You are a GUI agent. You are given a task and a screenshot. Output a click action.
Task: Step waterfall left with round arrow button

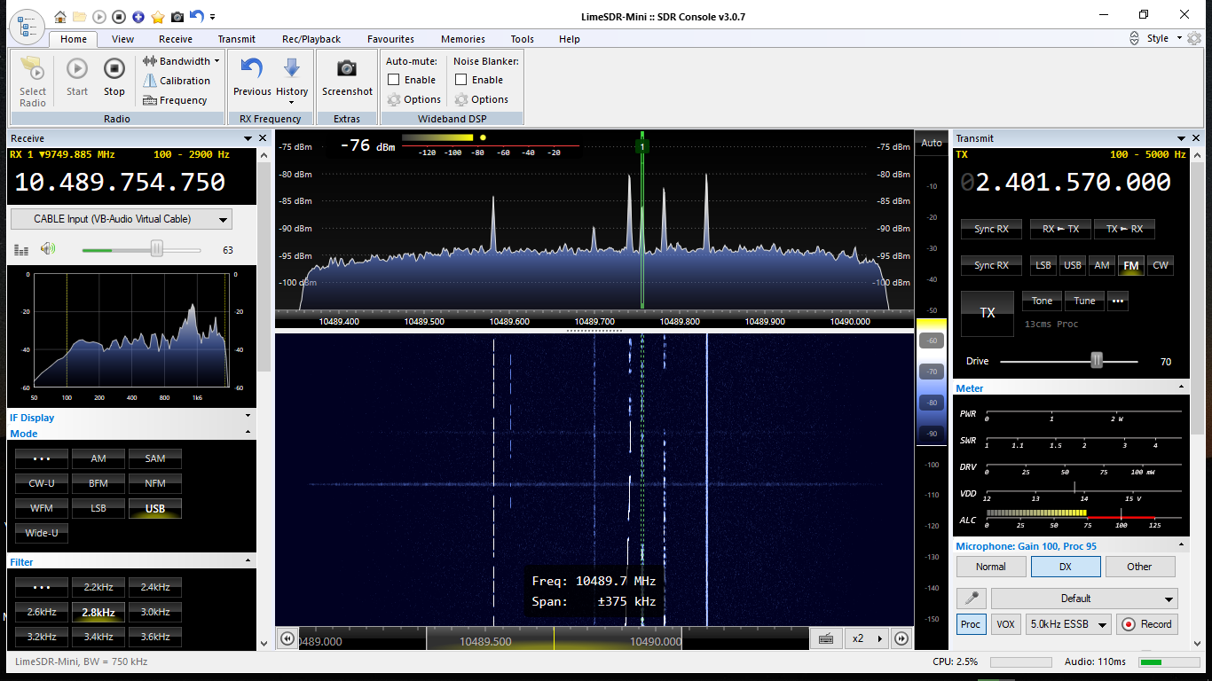coord(287,638)
